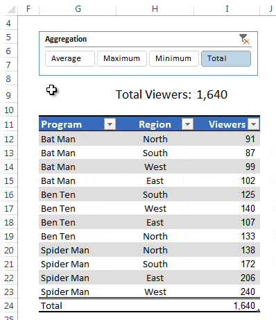276x320 pixels.
Task: Open the Program column filter dropdown
Action: point(110,124)
